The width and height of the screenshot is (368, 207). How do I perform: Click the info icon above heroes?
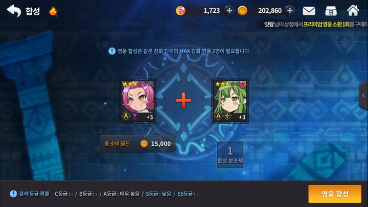(x=112, y=51)
